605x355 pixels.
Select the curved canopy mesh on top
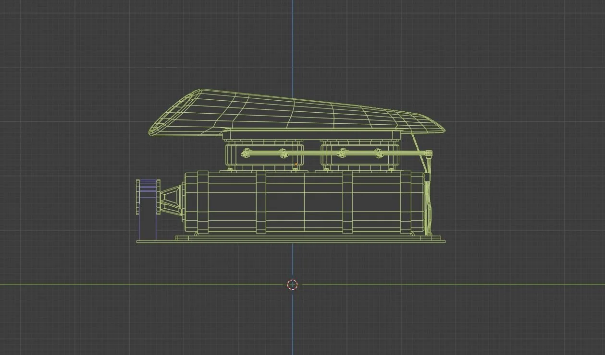(x=297, y=113)
